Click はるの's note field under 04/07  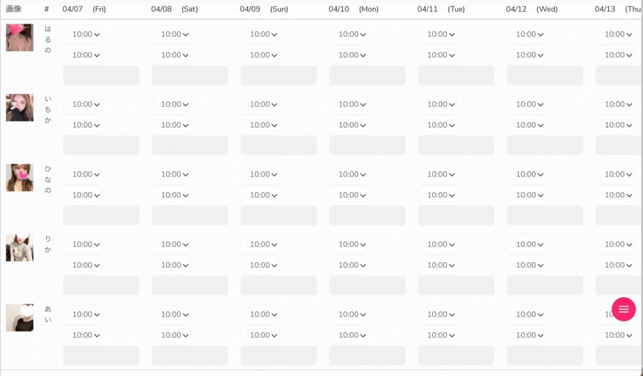click(x=101, y=75)
